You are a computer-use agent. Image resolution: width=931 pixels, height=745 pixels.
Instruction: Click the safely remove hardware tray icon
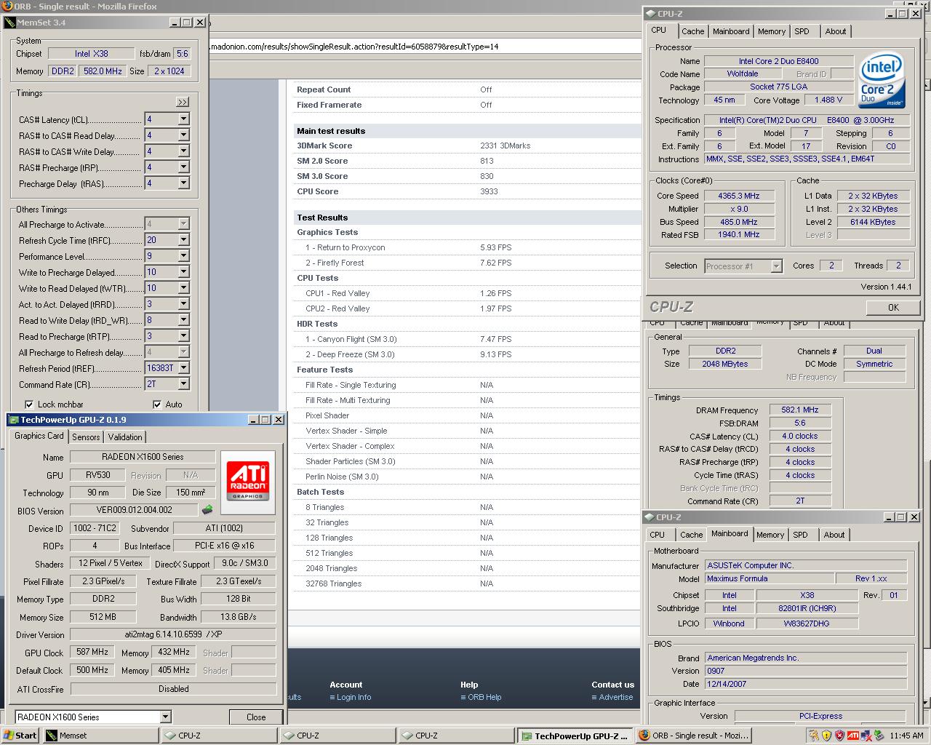(879, 736)
